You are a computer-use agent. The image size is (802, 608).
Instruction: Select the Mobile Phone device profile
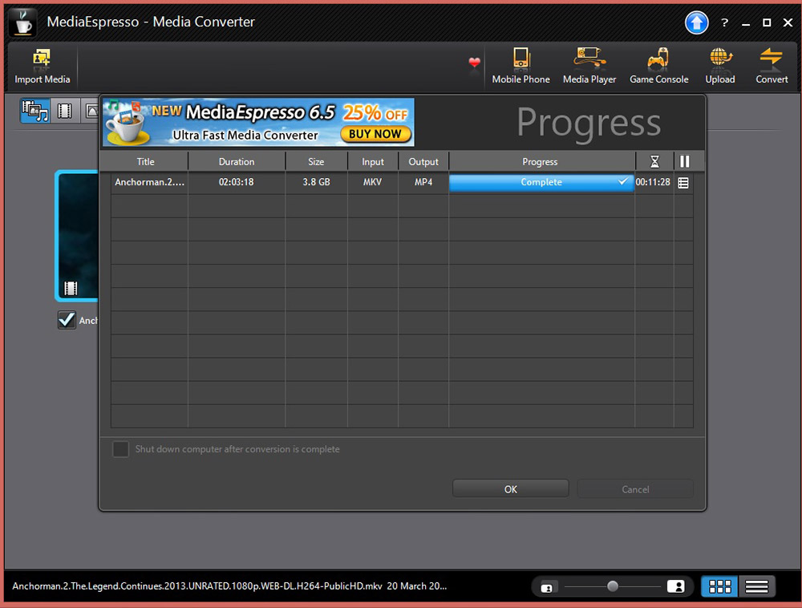(520, 67)
